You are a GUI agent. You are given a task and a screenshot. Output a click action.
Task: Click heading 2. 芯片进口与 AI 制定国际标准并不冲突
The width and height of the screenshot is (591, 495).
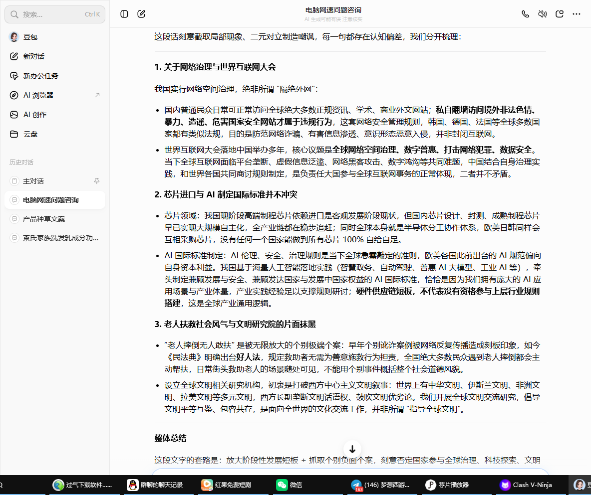[226, 194]
